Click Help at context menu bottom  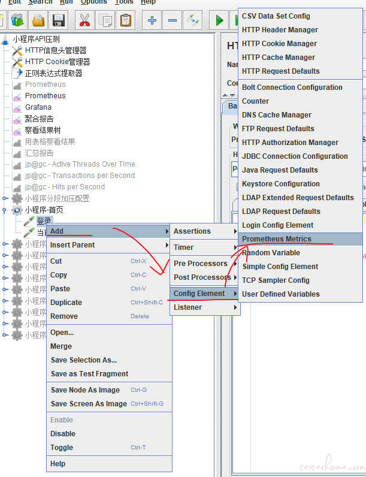(109, 464)
